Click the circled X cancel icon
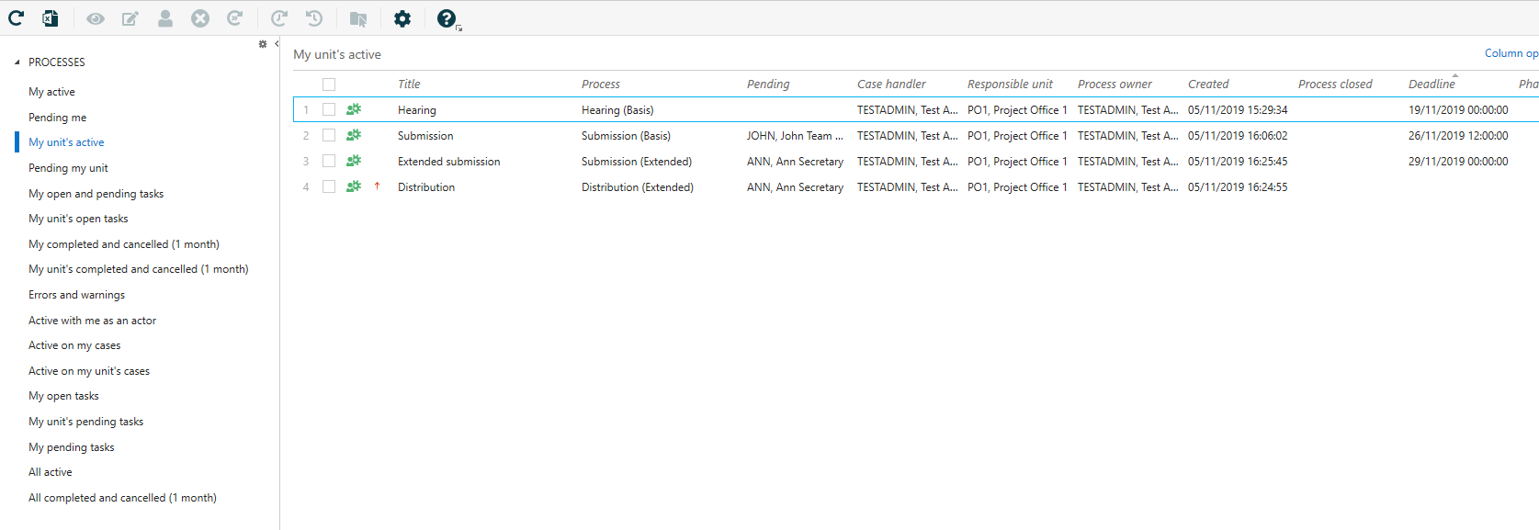 (x=200, y=18)
